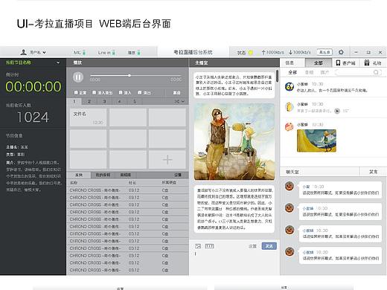
Task: Check the 正常 playback mode checkbox
Action: (x=76, y=92)
